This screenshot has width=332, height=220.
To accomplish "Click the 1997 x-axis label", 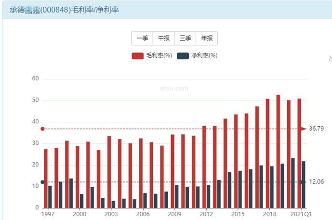I will [48, 214].
